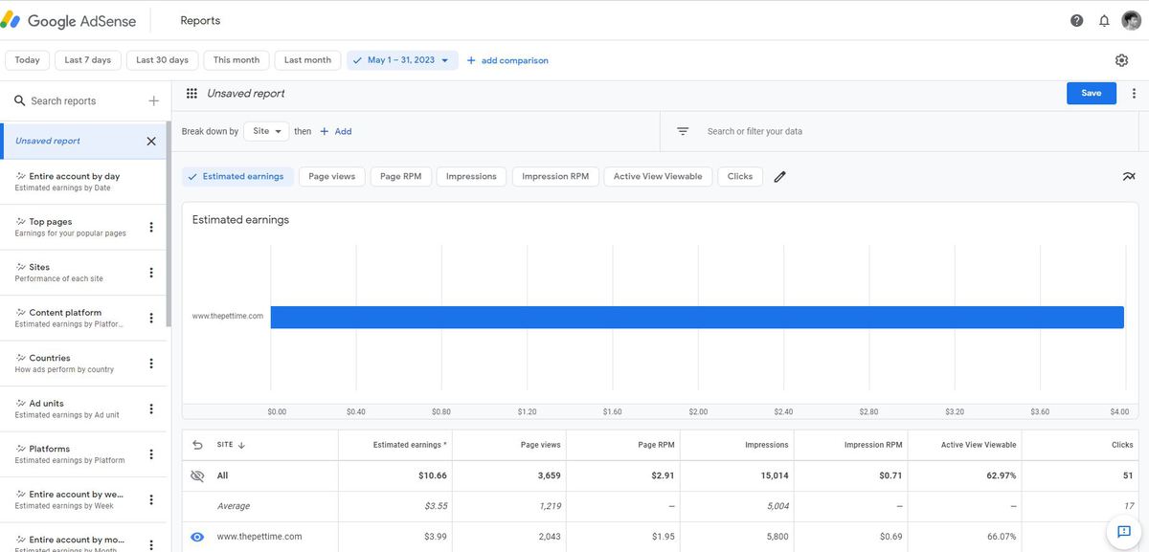This screenshot has width=1149, height=552.
Task: Open the Top pages report
Action: pos(72,227)
